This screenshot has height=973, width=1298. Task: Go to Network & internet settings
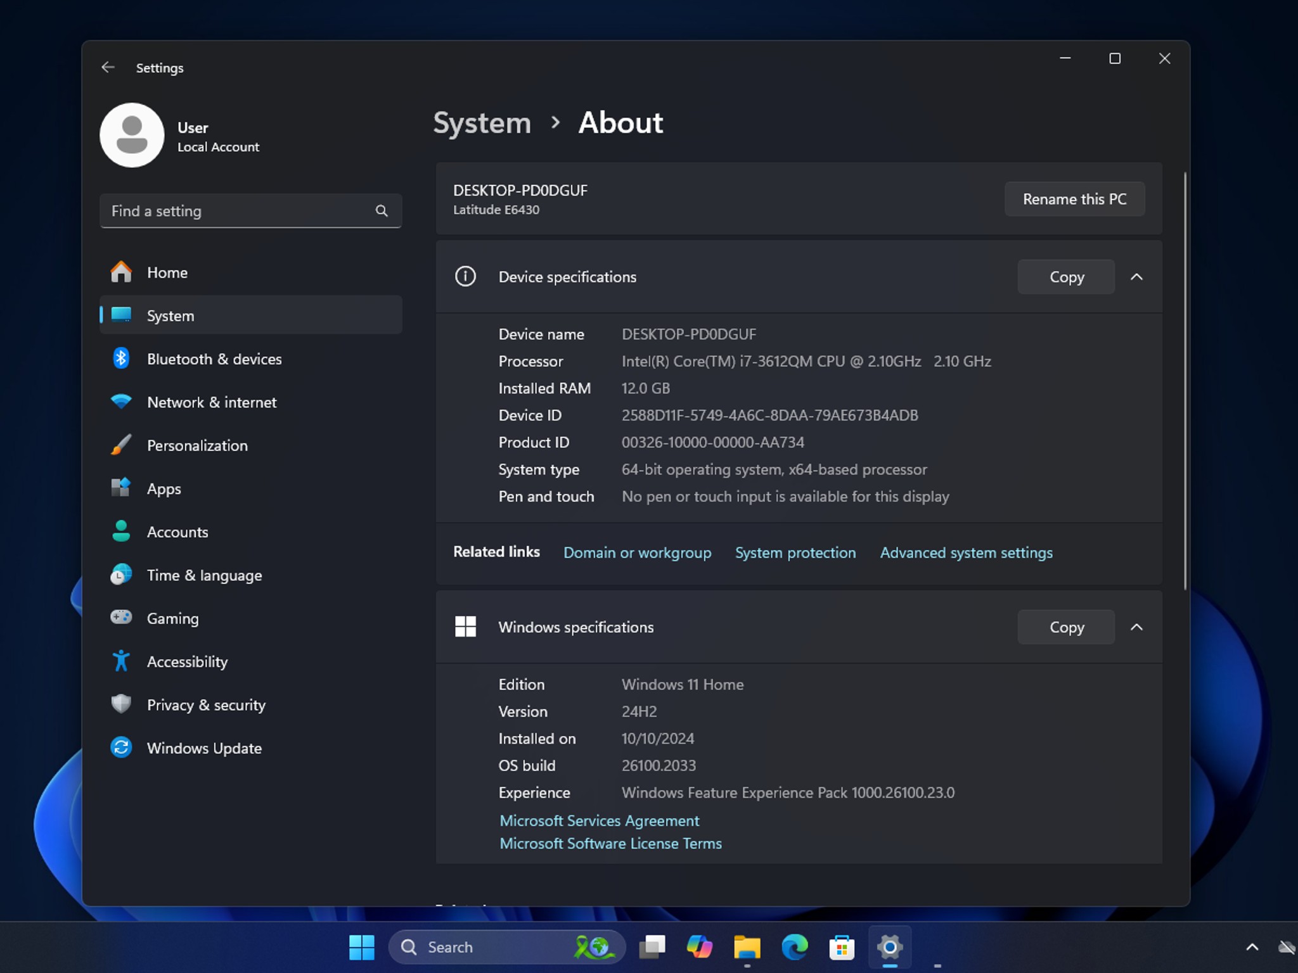click(250, 402)
